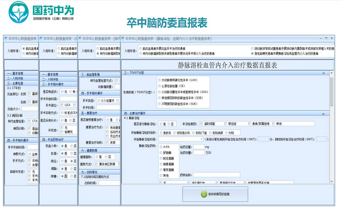Select rt-PA as thrombolysis drug
Viewport: 342px width, 209px height.
coord(161,147)
